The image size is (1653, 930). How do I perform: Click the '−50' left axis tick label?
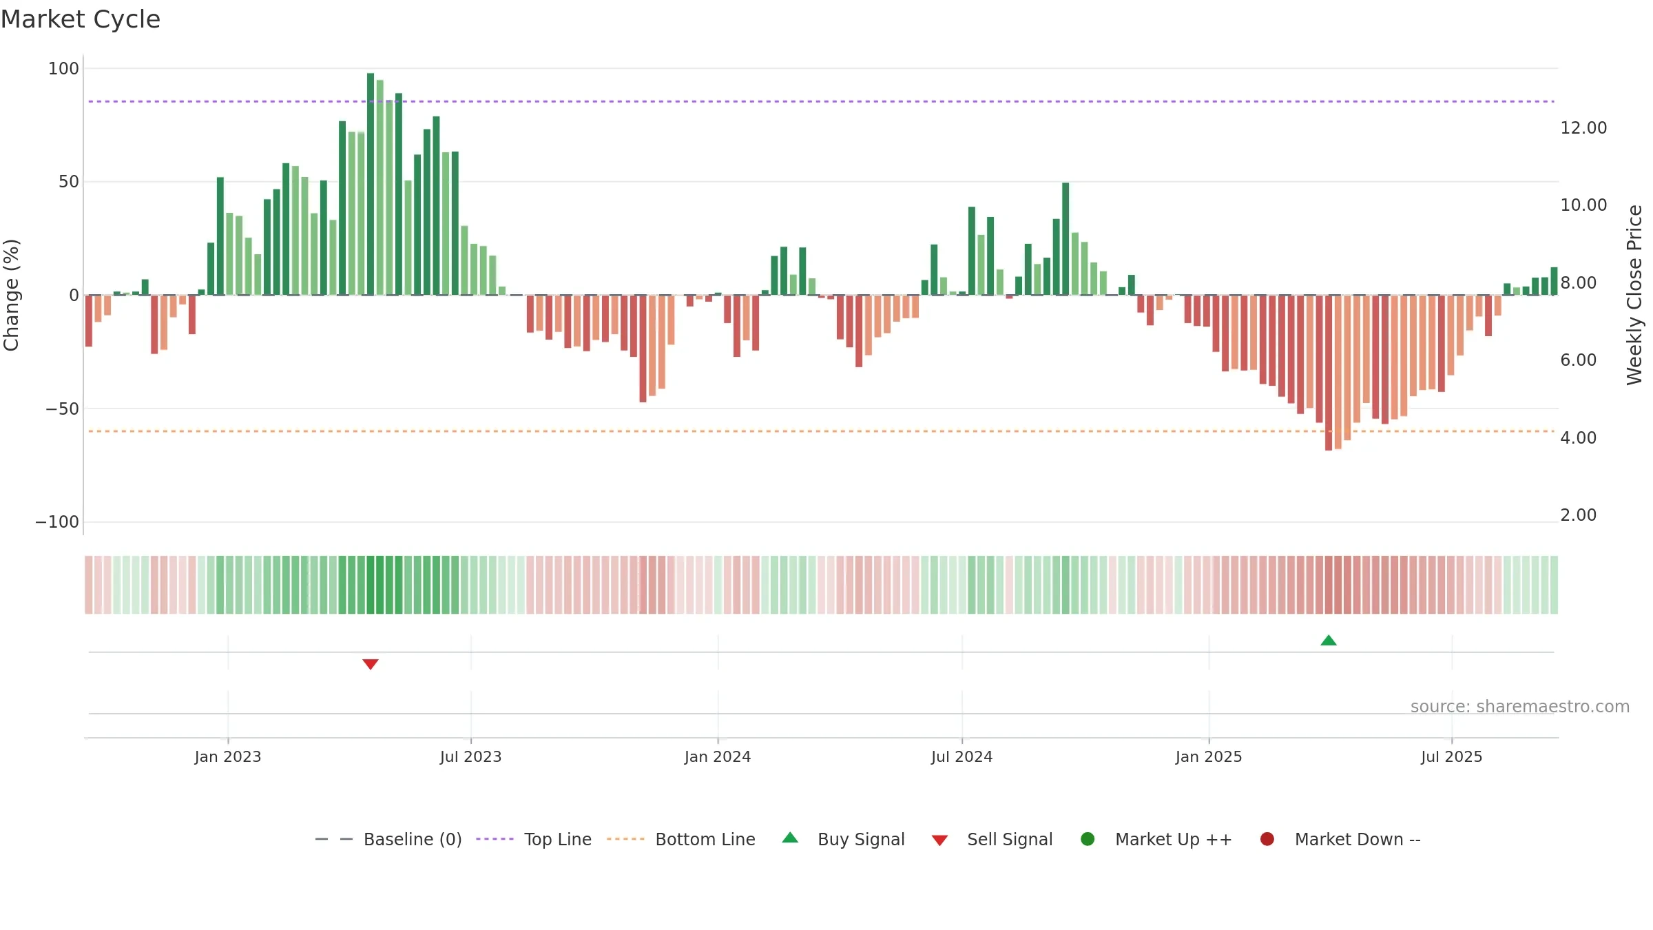(x=62, y=409)
